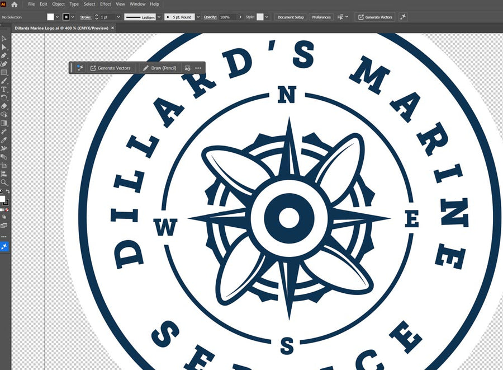Click the Stroke swatch in control bar
503x370 pixels.
click(66, 17)
